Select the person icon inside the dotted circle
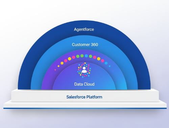Image resolution: width=169 pixels, height=128 pixels. click(84, 70)
